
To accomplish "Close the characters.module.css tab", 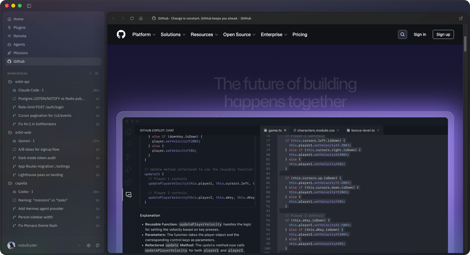I will 338,130.
